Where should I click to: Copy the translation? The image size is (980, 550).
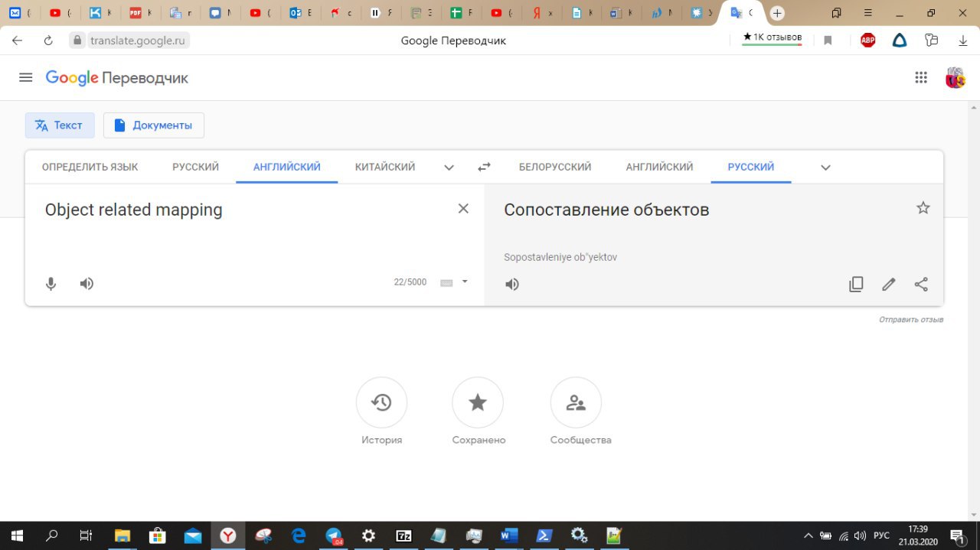point(856,285)
